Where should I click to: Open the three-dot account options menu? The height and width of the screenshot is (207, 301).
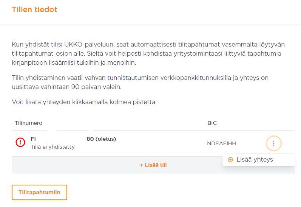pos(273,143)
